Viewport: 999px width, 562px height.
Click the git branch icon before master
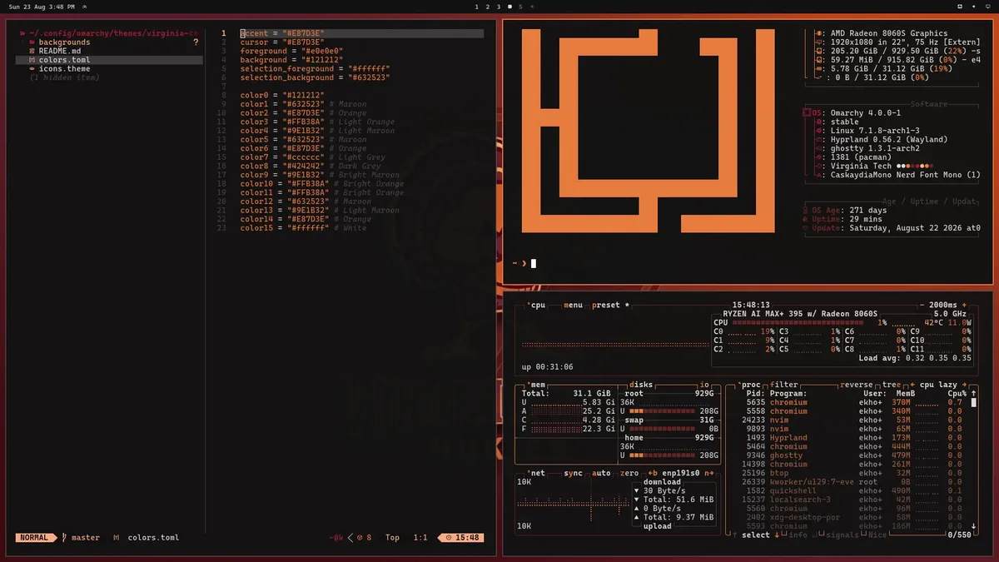click(x=65, y=538)
